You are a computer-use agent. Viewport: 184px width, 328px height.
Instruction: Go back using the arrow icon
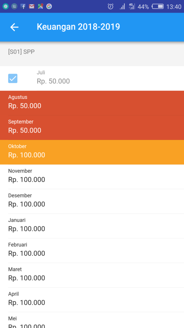tap(14, 27)
